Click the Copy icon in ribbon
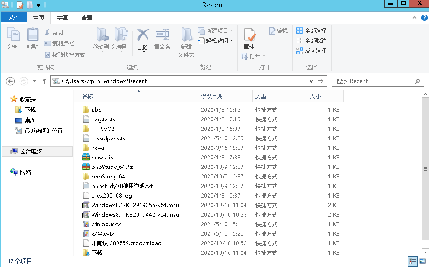The height and width of the screenshot is (267, 429). [x=13, y=35]
